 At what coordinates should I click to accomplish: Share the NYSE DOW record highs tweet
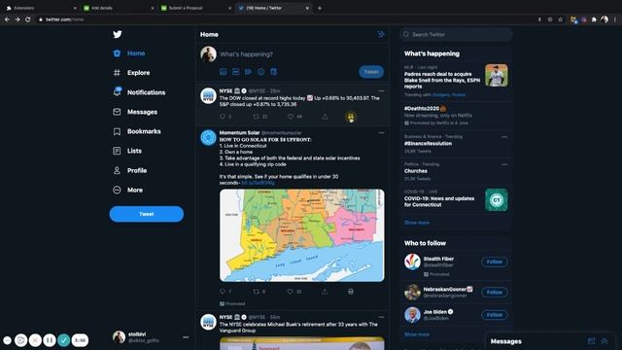click(x=325, y=117)
